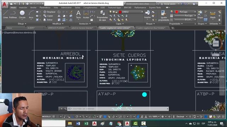Open Excel from Windows taskbar
Screen dimensions: 227x127
(86, 123)
